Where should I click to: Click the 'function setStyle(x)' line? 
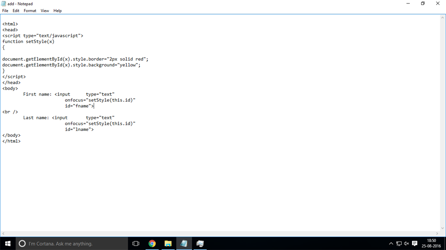click(28, 41)
